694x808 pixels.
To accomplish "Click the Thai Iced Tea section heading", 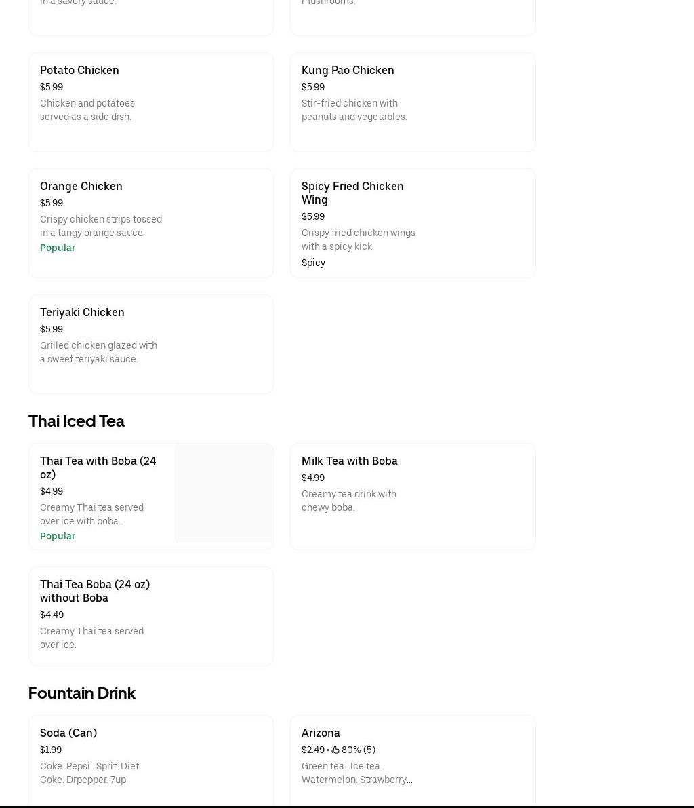I will (x=77, y=421).
